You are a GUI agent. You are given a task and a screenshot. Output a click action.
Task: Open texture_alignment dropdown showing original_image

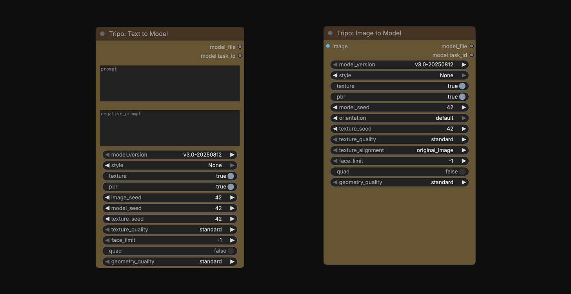[x=400, y=150]
